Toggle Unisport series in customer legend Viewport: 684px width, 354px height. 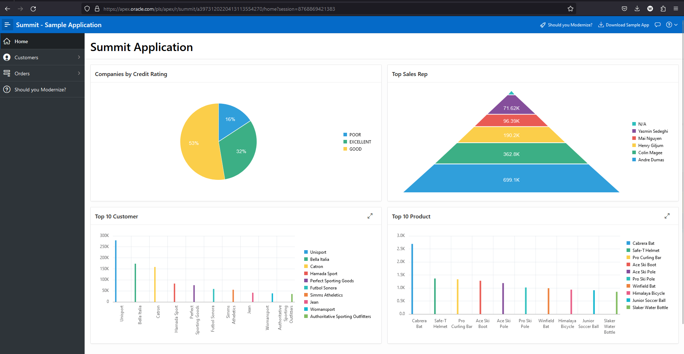318,252
